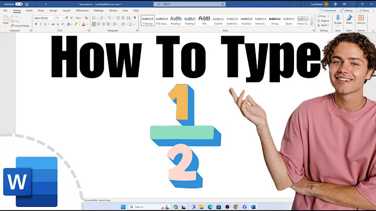Screen dimensions: 376x211
Task: Apply the Heading 1 style
Action: [x=176, y=20]
